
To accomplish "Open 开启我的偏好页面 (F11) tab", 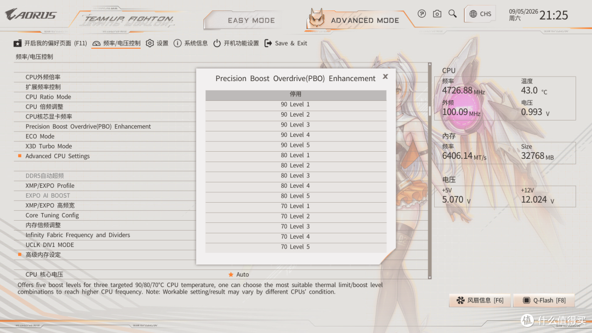I will (x=50, y=43).
